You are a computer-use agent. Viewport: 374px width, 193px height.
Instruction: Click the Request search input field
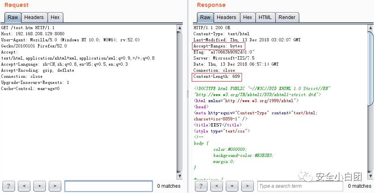tap(108, 186)
